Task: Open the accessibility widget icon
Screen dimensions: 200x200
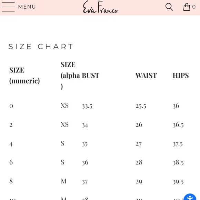Action: 190,197
